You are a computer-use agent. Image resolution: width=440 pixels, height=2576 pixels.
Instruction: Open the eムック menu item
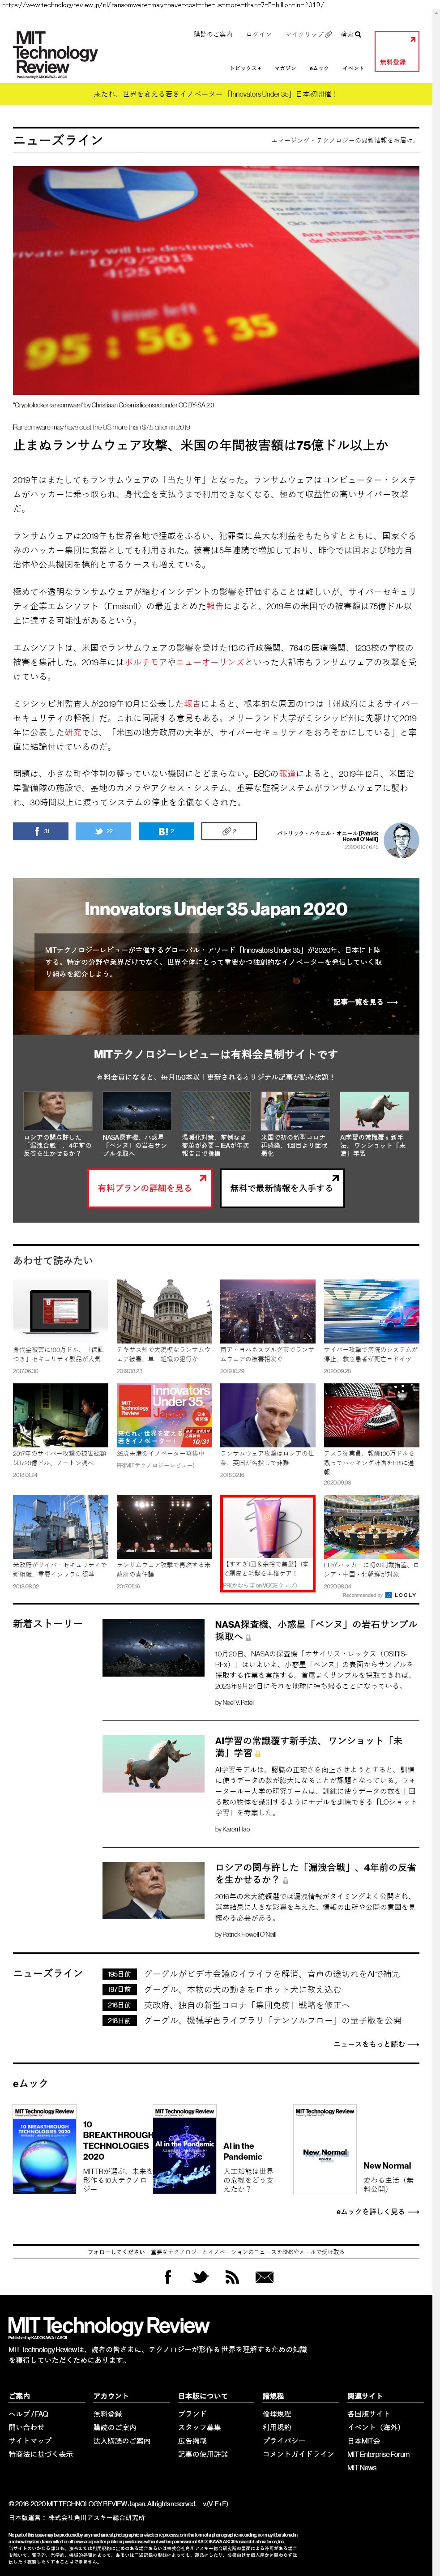[319, 68]
